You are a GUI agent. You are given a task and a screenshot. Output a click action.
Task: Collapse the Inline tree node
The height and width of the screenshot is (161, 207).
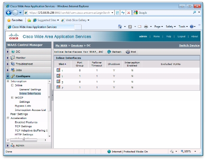[x=12, y=85]
